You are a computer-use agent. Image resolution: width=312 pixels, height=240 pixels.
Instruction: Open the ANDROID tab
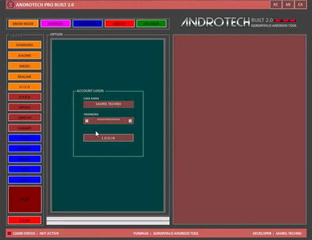(x=55, y=24)
